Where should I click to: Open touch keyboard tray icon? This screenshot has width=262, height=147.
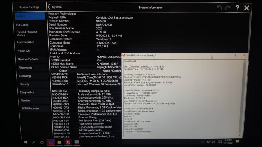point(220,142)
